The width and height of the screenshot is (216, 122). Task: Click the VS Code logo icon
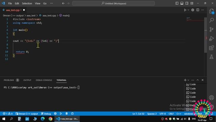tap(3, 3)
